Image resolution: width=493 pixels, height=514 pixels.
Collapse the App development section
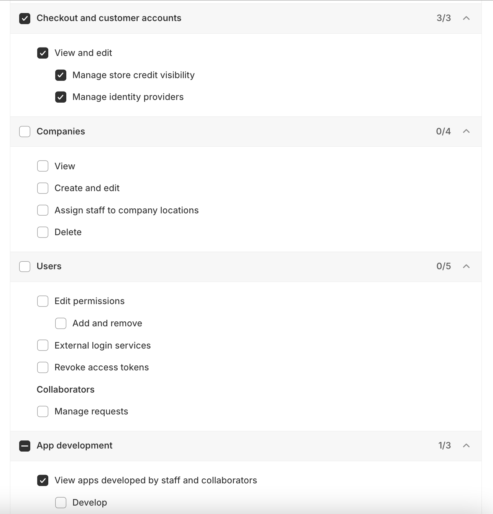466,445
